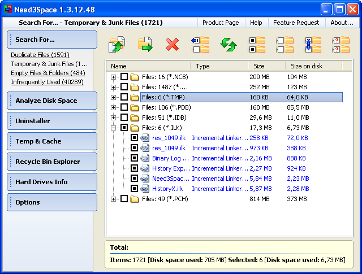Check the Files: 51 (*.IDB) checkbox

coord(124,117)
